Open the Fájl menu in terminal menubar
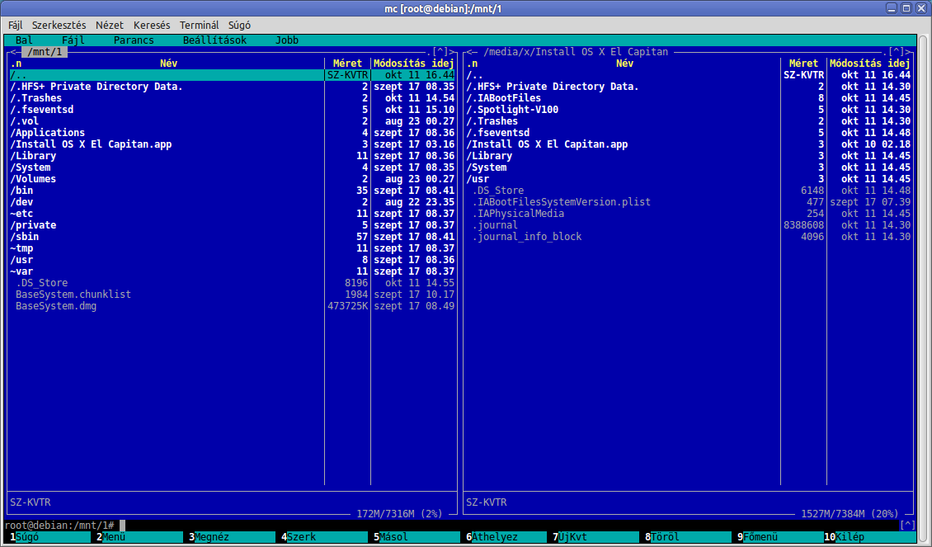 [16, 25]
